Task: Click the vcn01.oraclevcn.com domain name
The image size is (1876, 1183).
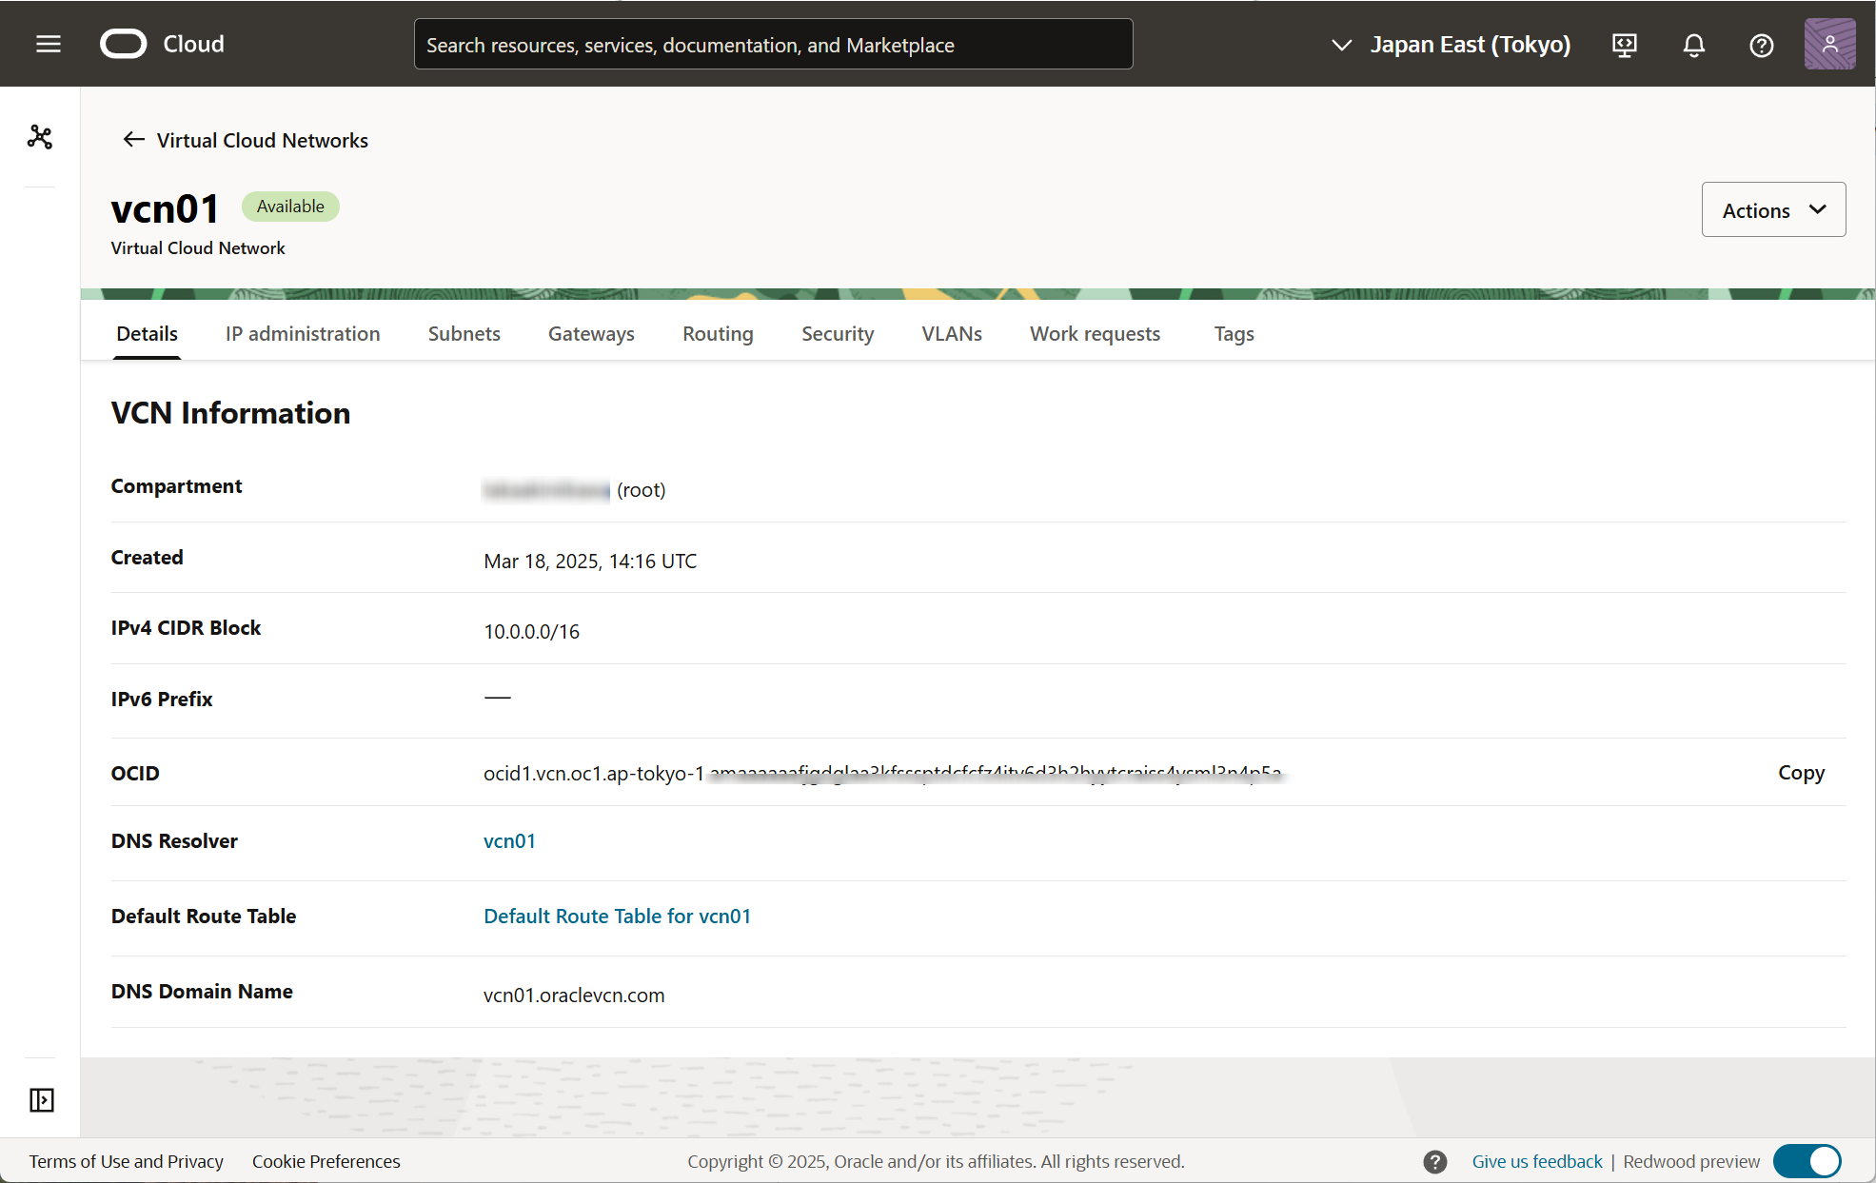Action: click(574, 996)
